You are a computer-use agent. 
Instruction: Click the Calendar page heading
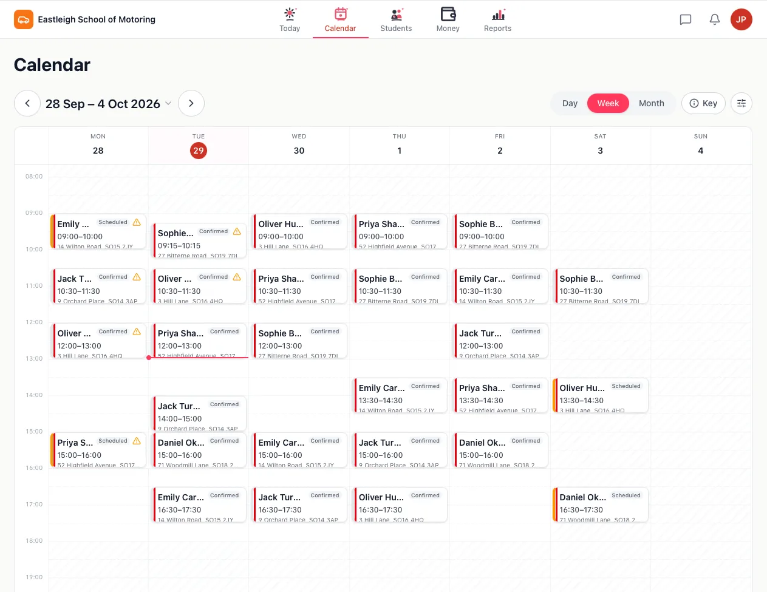52,65
